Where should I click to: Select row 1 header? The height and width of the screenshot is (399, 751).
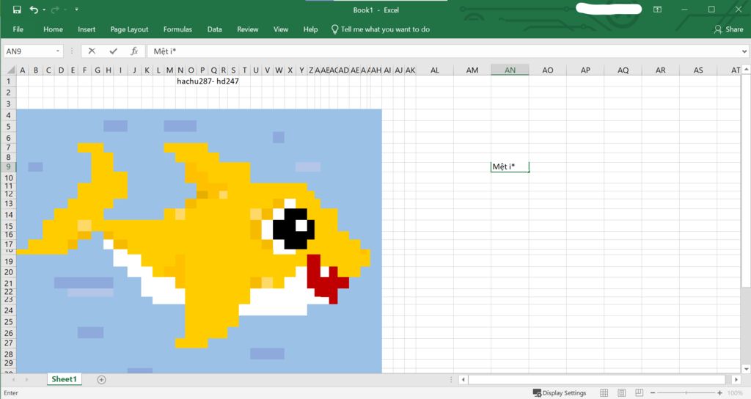coord(9,81)
